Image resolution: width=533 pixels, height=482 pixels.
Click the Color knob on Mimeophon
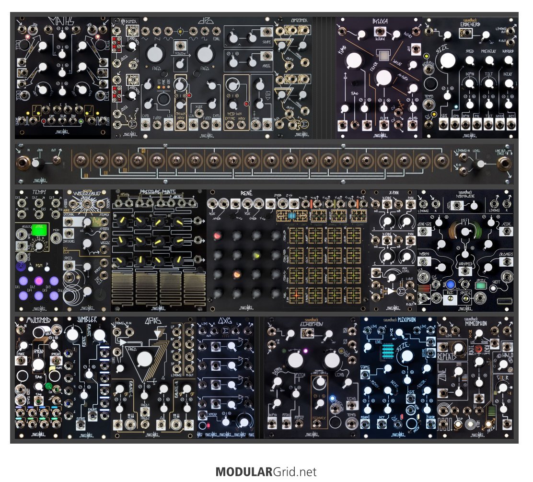pyautogui.click(x=502, y=388)
